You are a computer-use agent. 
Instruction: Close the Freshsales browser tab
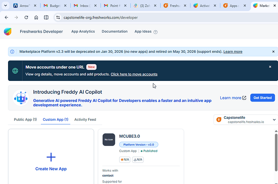185,6
